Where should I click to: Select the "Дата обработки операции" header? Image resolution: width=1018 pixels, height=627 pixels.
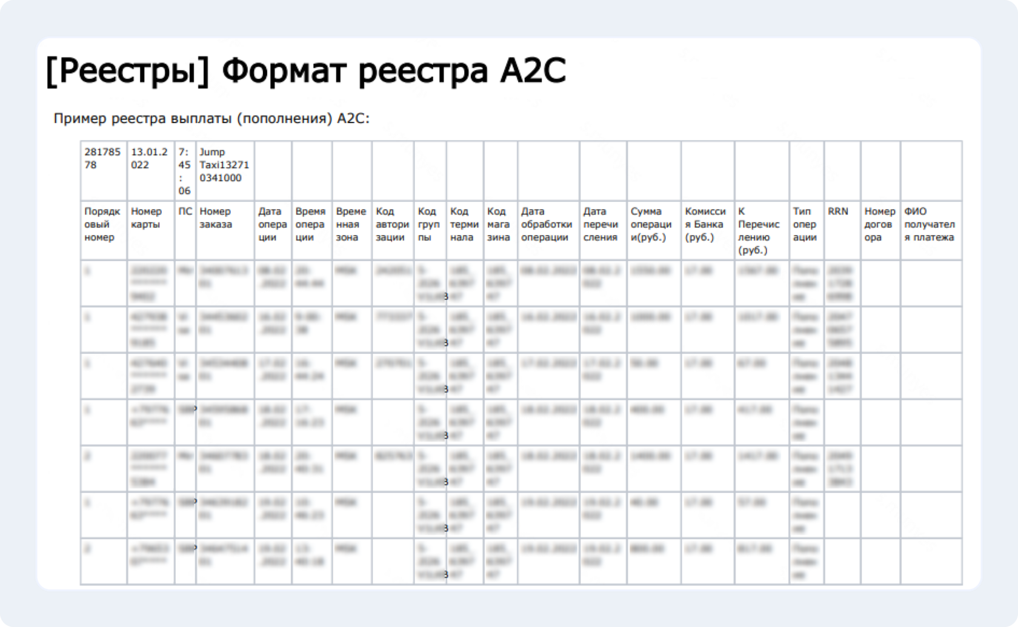[x=547, y=224]
